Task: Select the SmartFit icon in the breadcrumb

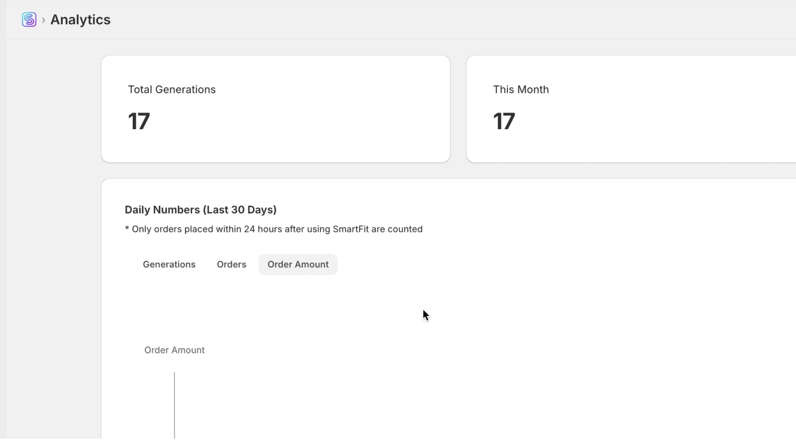Action: 29,19
